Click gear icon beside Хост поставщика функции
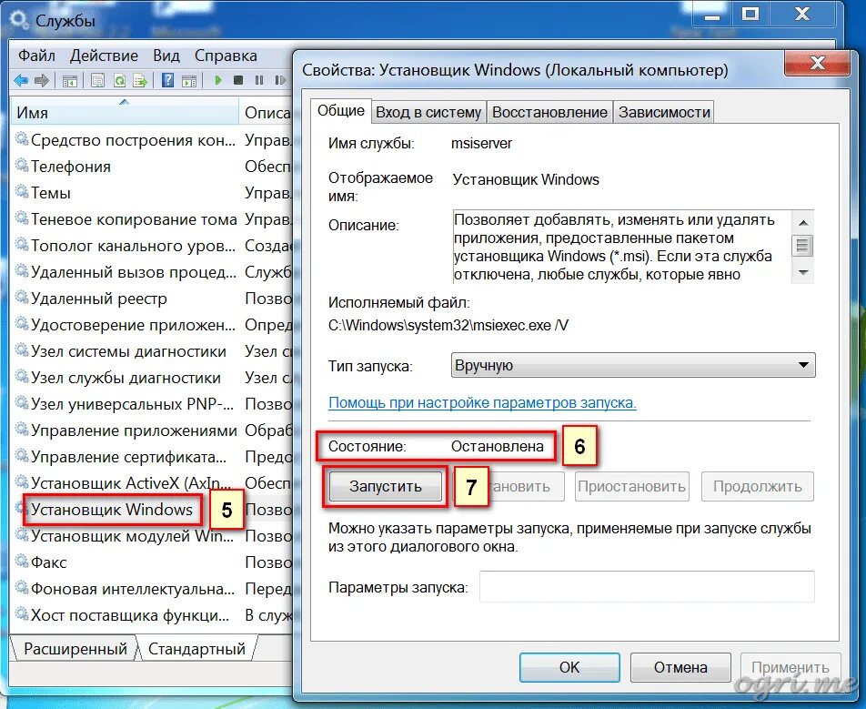Image resolution: width=866 pixels, height=709 pixels. [x=22, y=614]
